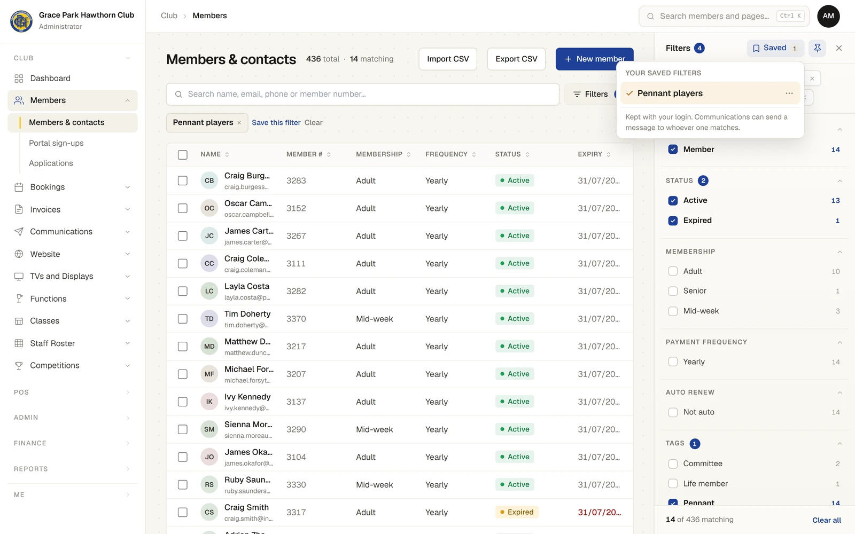The height and width of the screenshot is (534, 855).
Task: Check the Not auto renew filter
Action: (673, 412)
